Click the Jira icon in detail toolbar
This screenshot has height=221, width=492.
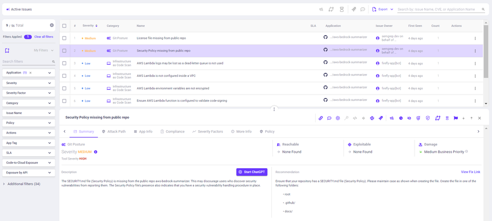point(381,118)
